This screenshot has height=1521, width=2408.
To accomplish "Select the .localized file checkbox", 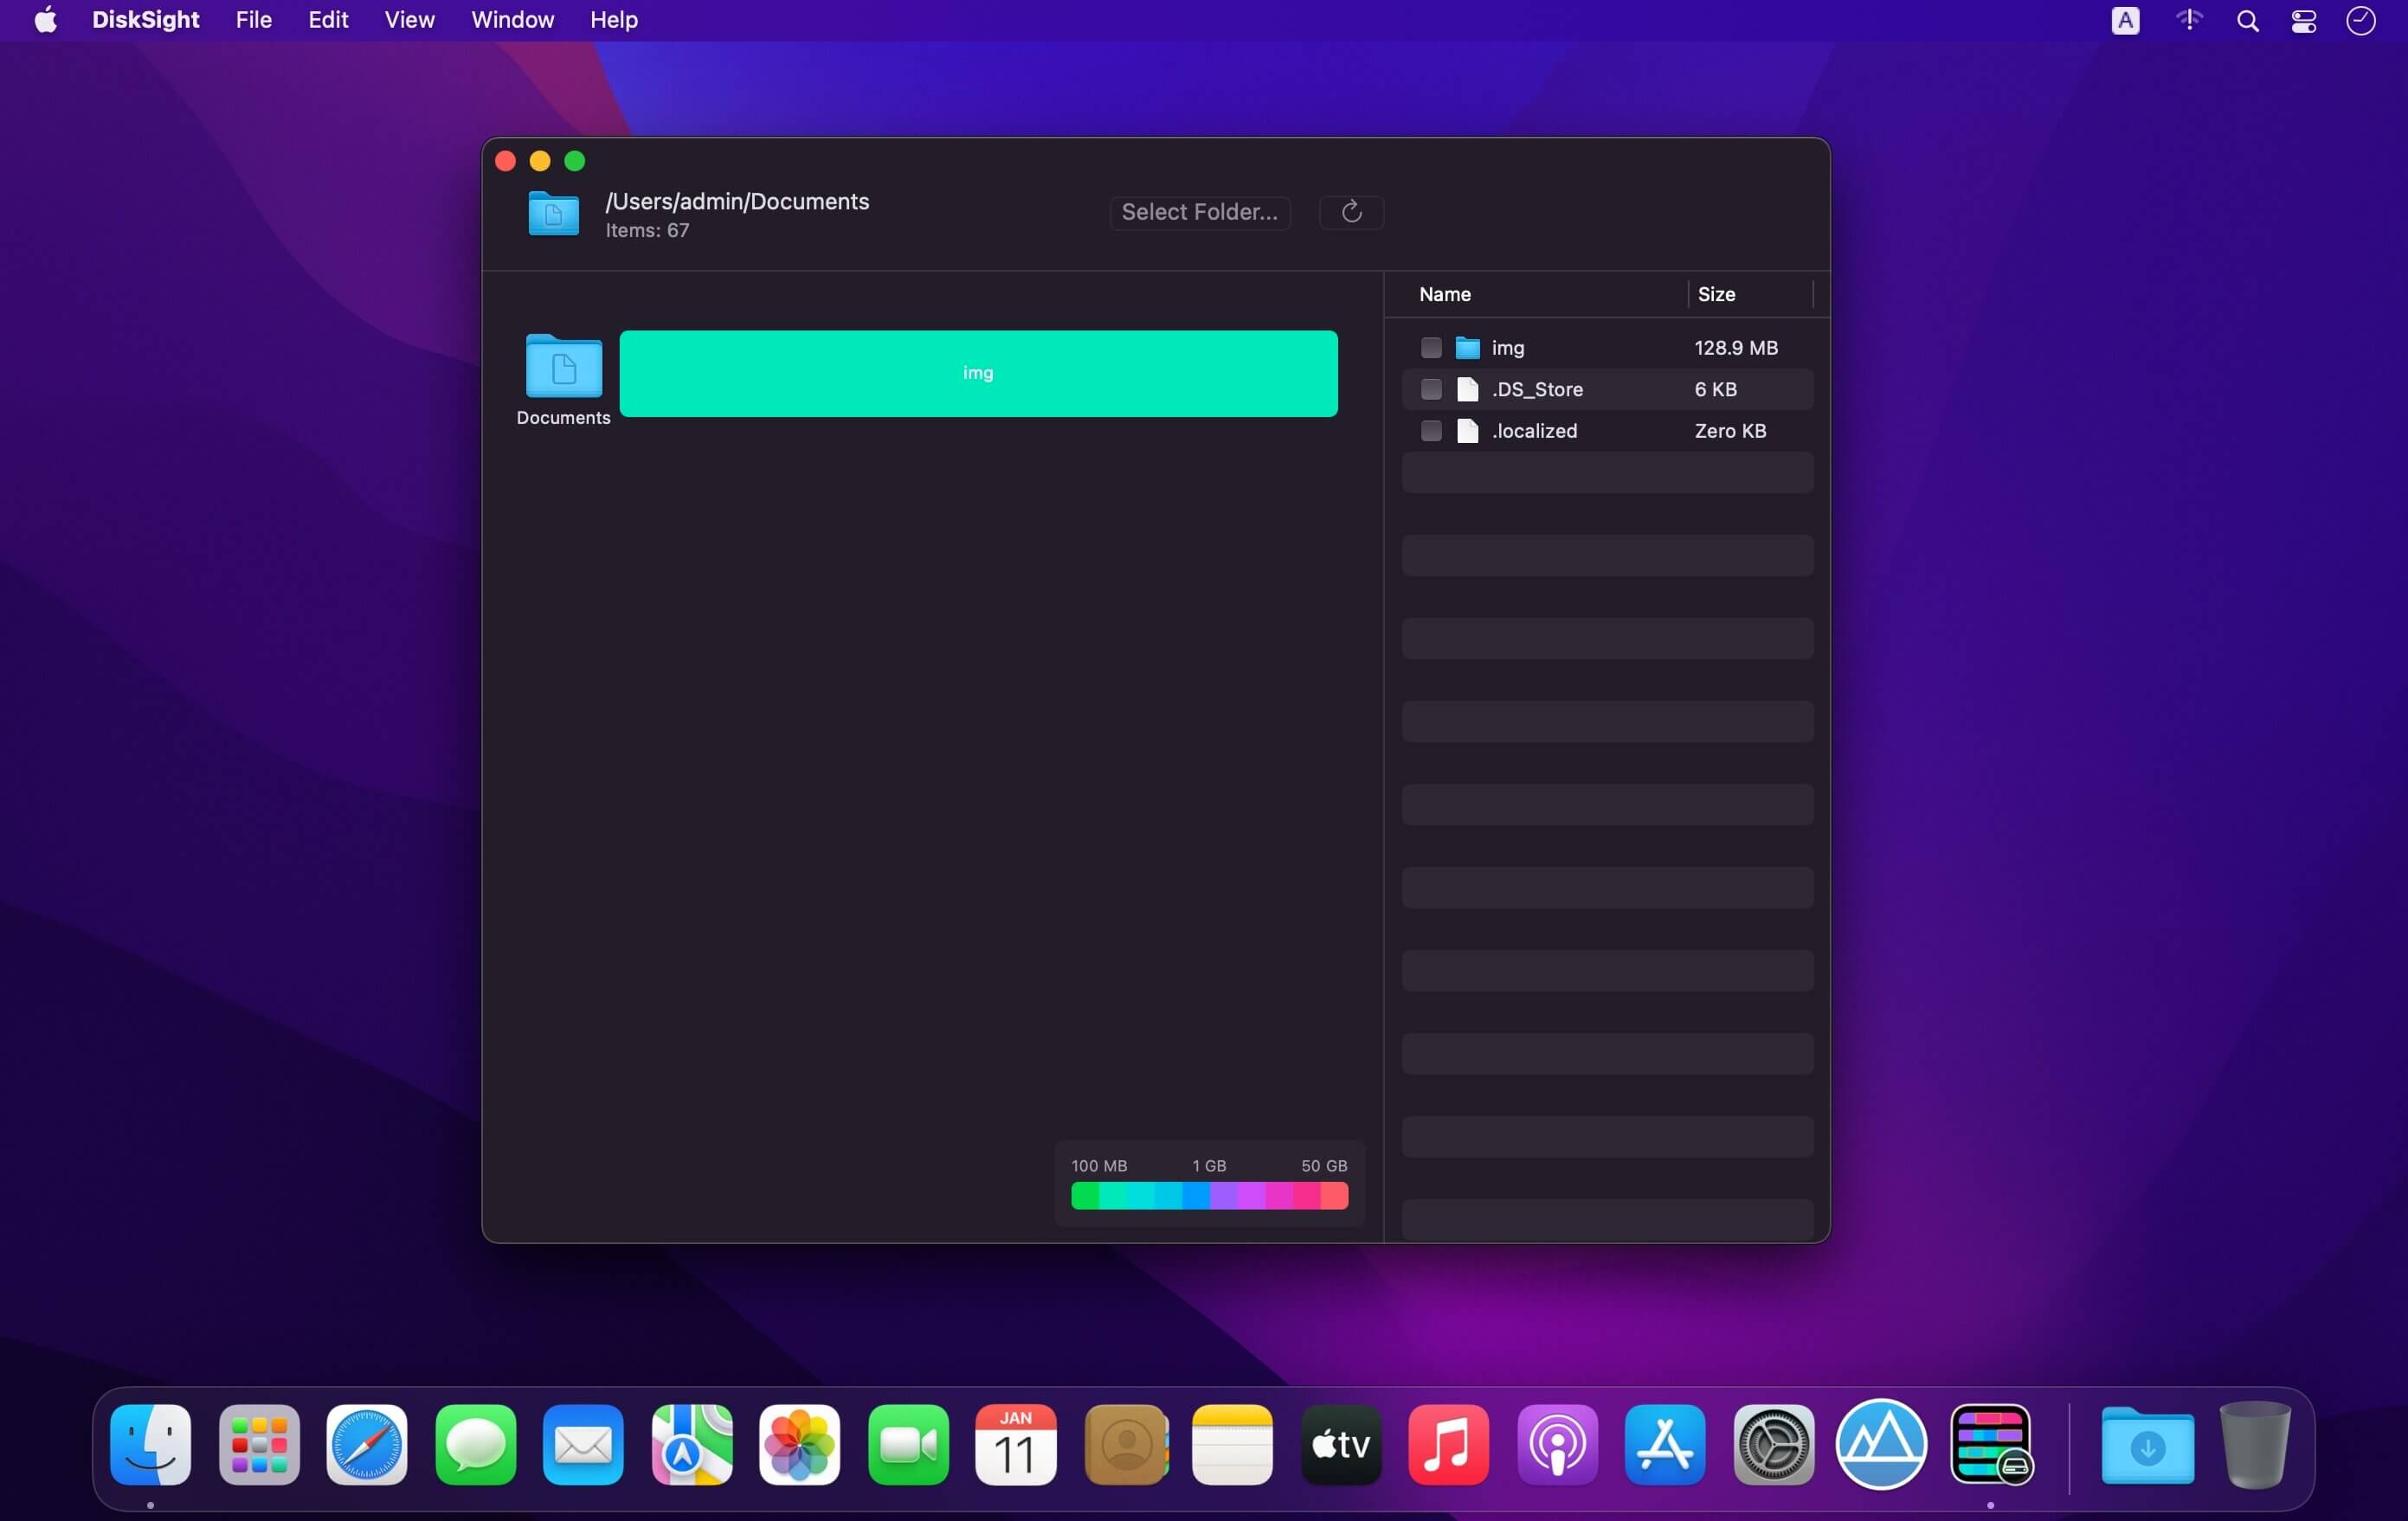I will (x=1431, y=431).
